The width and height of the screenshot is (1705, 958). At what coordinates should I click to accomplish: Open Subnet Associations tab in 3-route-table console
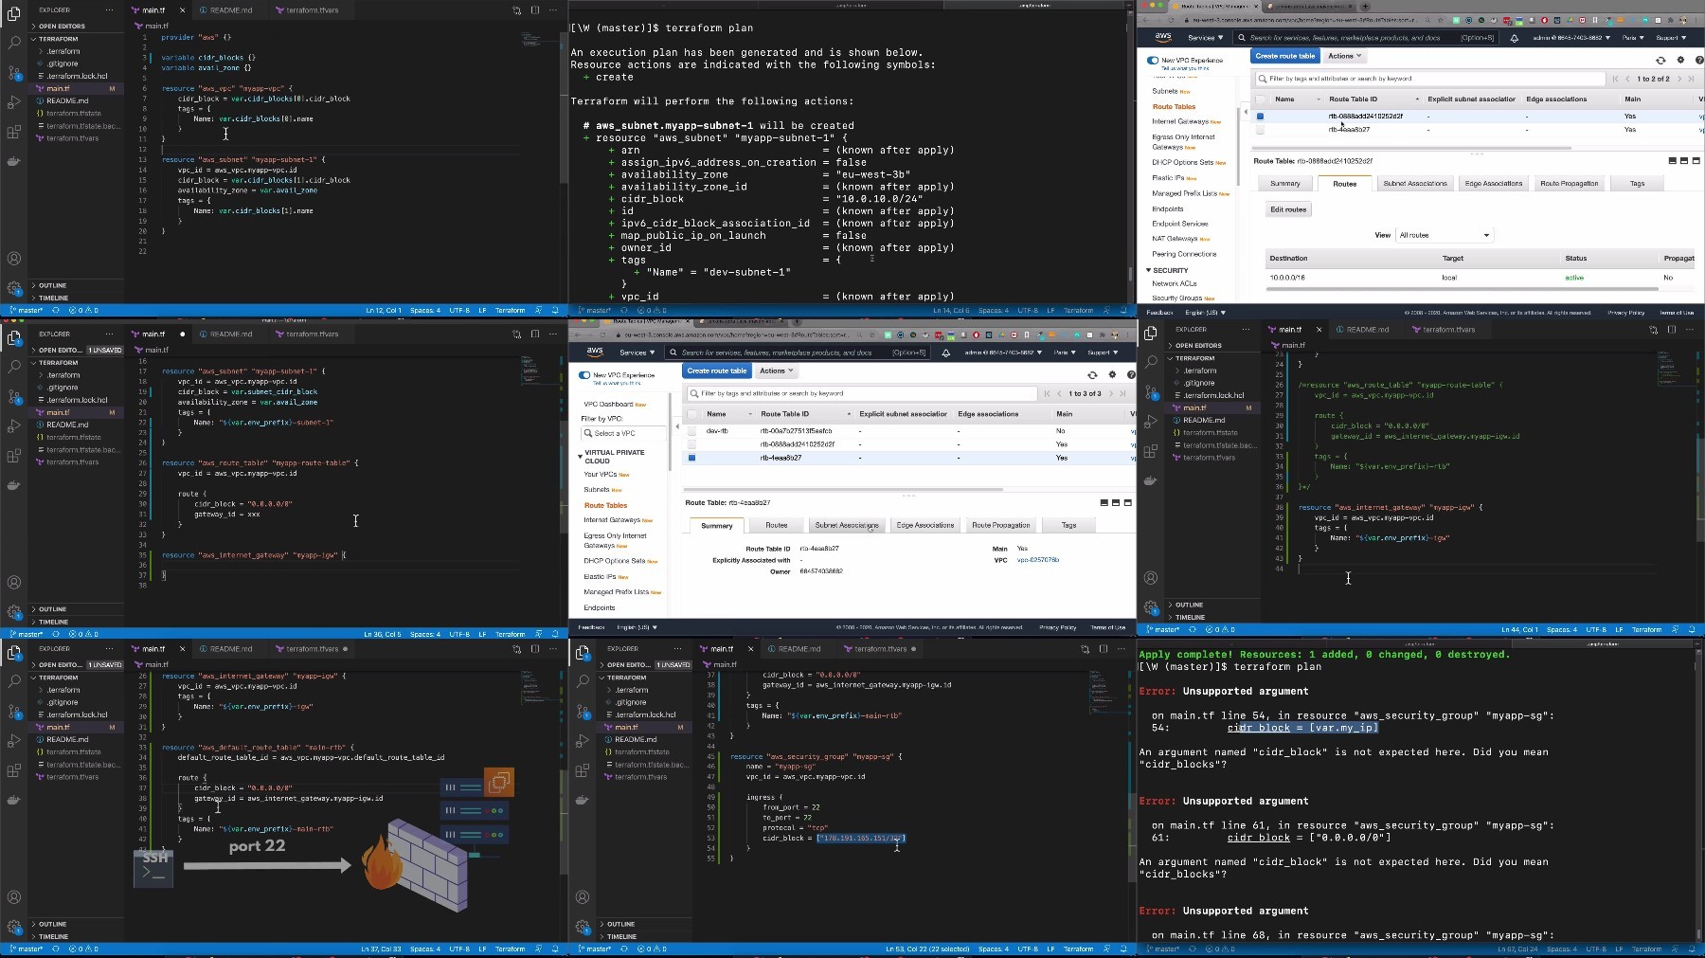pos(847,525)
